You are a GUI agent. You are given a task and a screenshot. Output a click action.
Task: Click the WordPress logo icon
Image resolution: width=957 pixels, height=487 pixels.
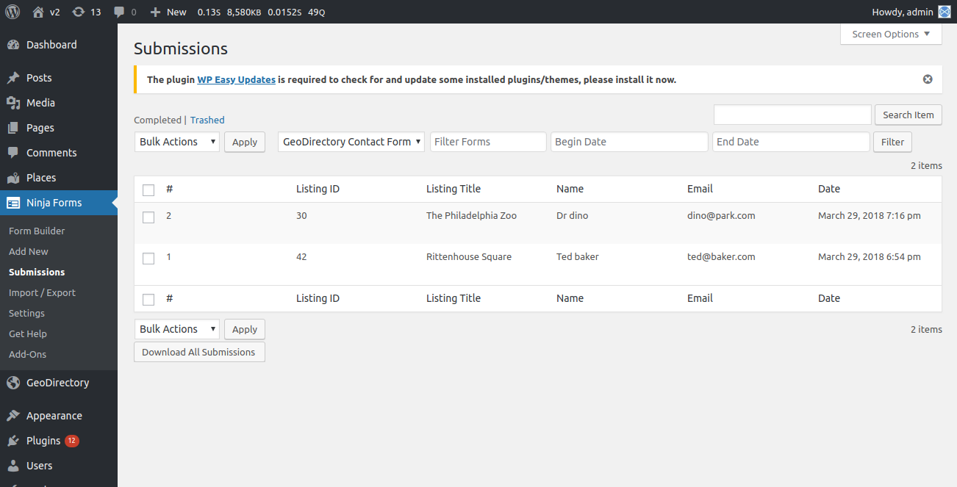[12, 12]
